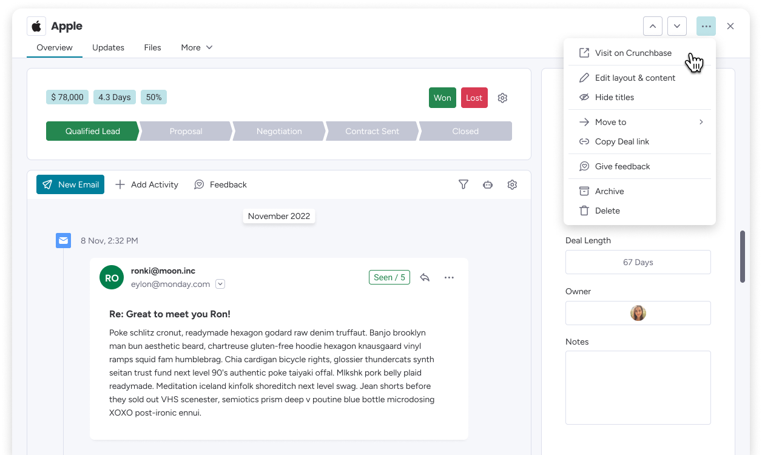Switch to the Files tab
This screenshot has width=762, height=455.
[152, 47]
